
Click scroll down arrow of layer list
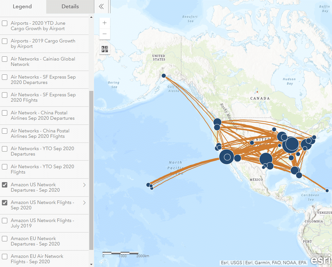pyautogui.click(x=91, y=264)
